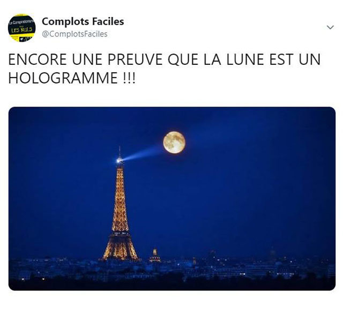This screenshot has width=343, height=314.
Task: Click the words 'EST UN' in the tweet
Action: (x=294, y=59)
